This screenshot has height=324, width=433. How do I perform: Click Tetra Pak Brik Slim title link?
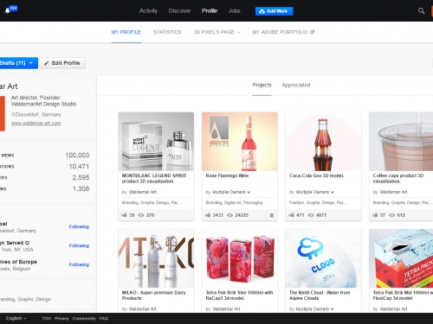coord(239,295)
